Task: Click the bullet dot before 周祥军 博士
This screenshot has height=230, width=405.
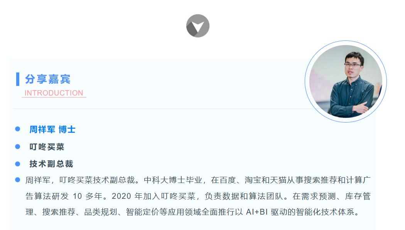Action: pyautogui.click(x=18, y=129)
